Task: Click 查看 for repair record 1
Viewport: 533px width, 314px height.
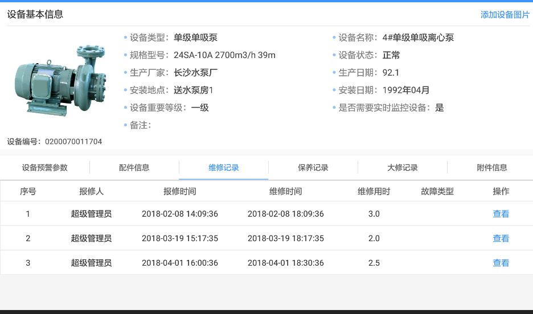Action: point(501,214)
